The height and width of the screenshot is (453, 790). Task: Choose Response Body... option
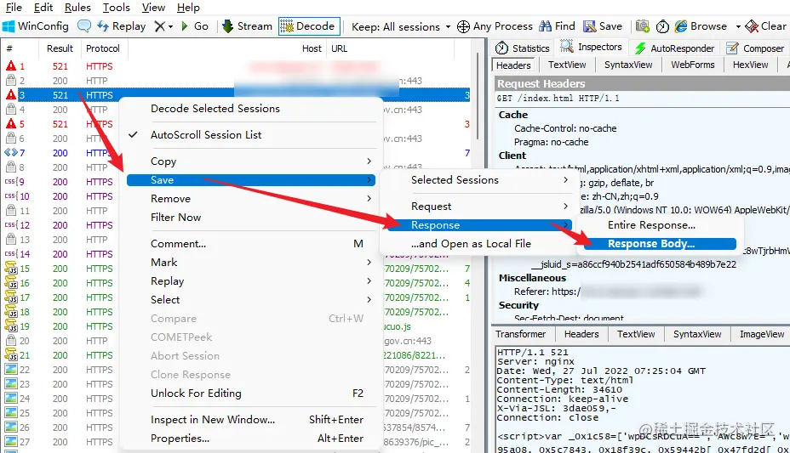(x=660, y=244)
